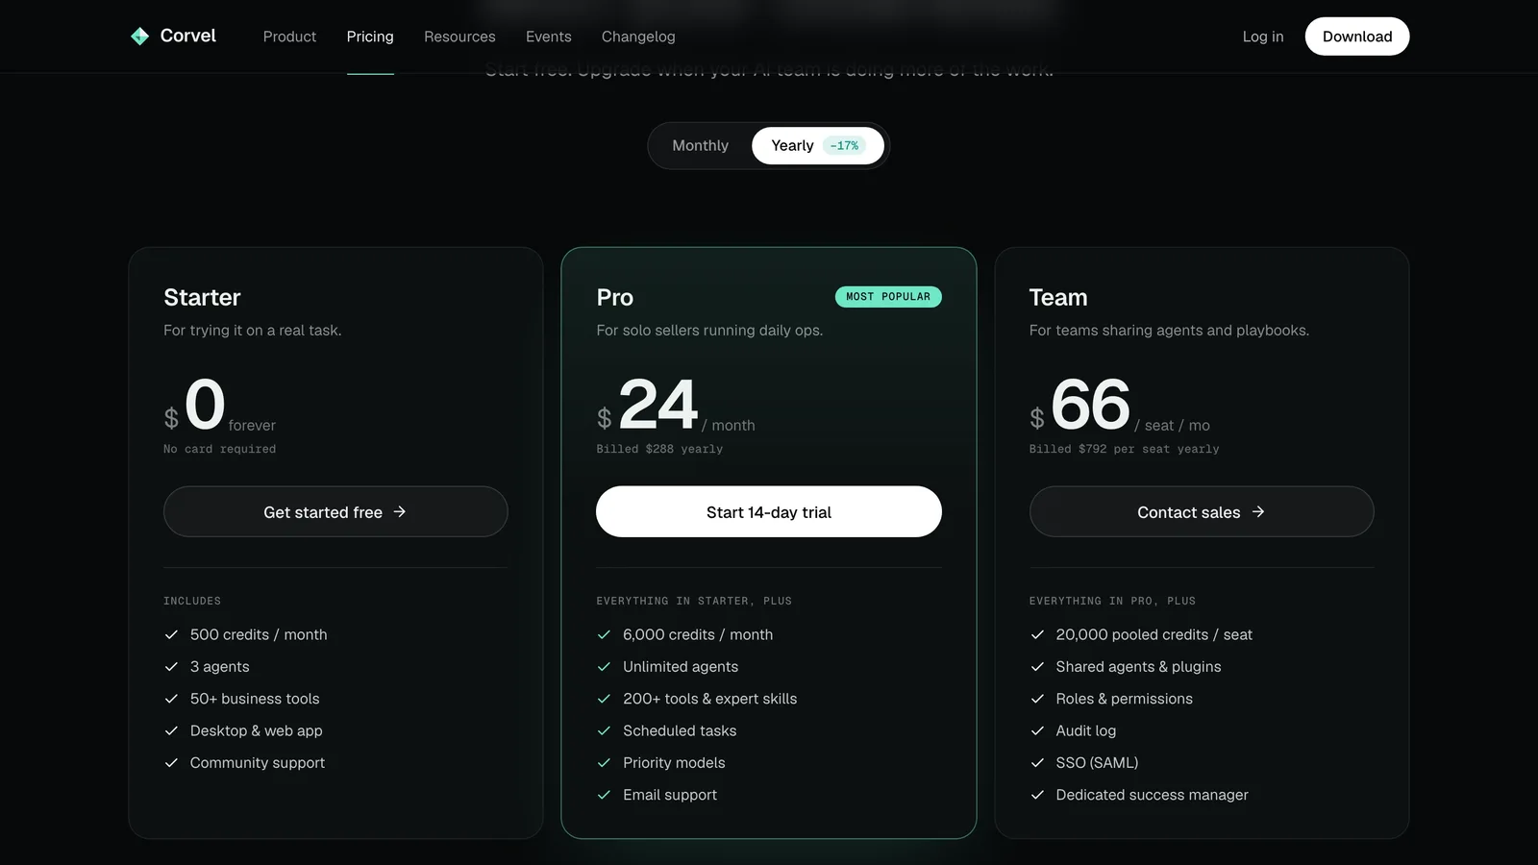Click Log in link
The image size is (1538, 865).
(1263, 37)
